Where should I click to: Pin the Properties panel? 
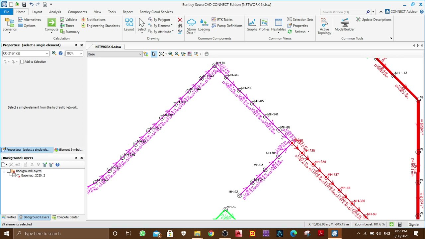[76, 45]
